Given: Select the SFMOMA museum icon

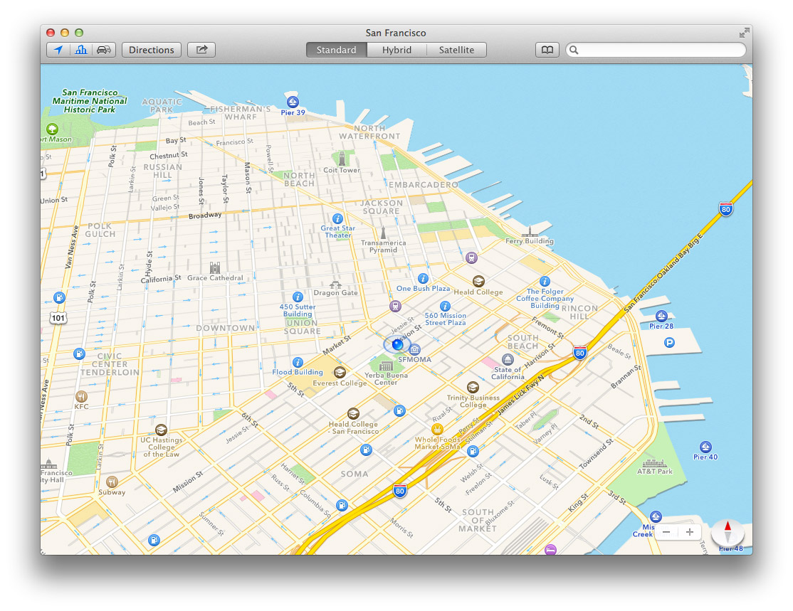Looking at the screenshot, I should [415, 349].
